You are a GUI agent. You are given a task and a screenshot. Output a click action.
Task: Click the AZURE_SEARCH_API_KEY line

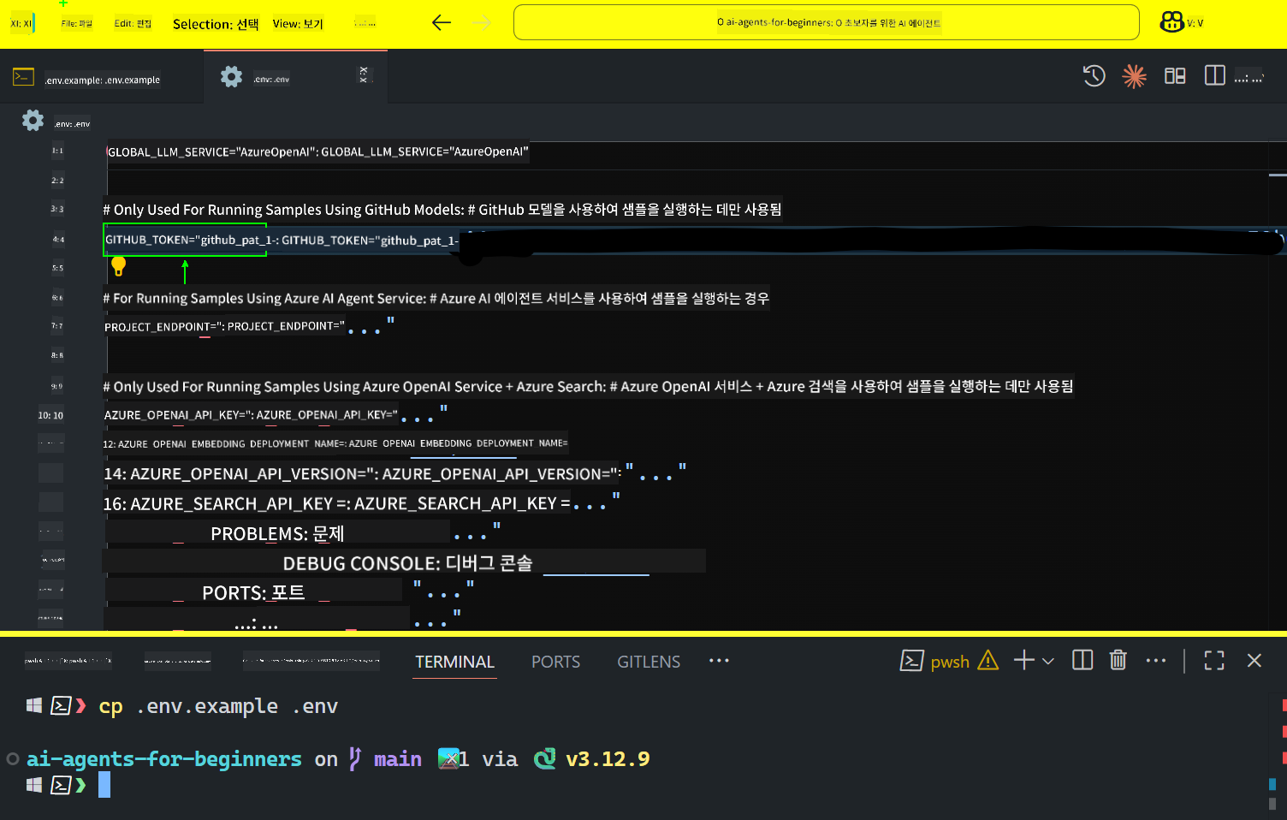point(336,504)
